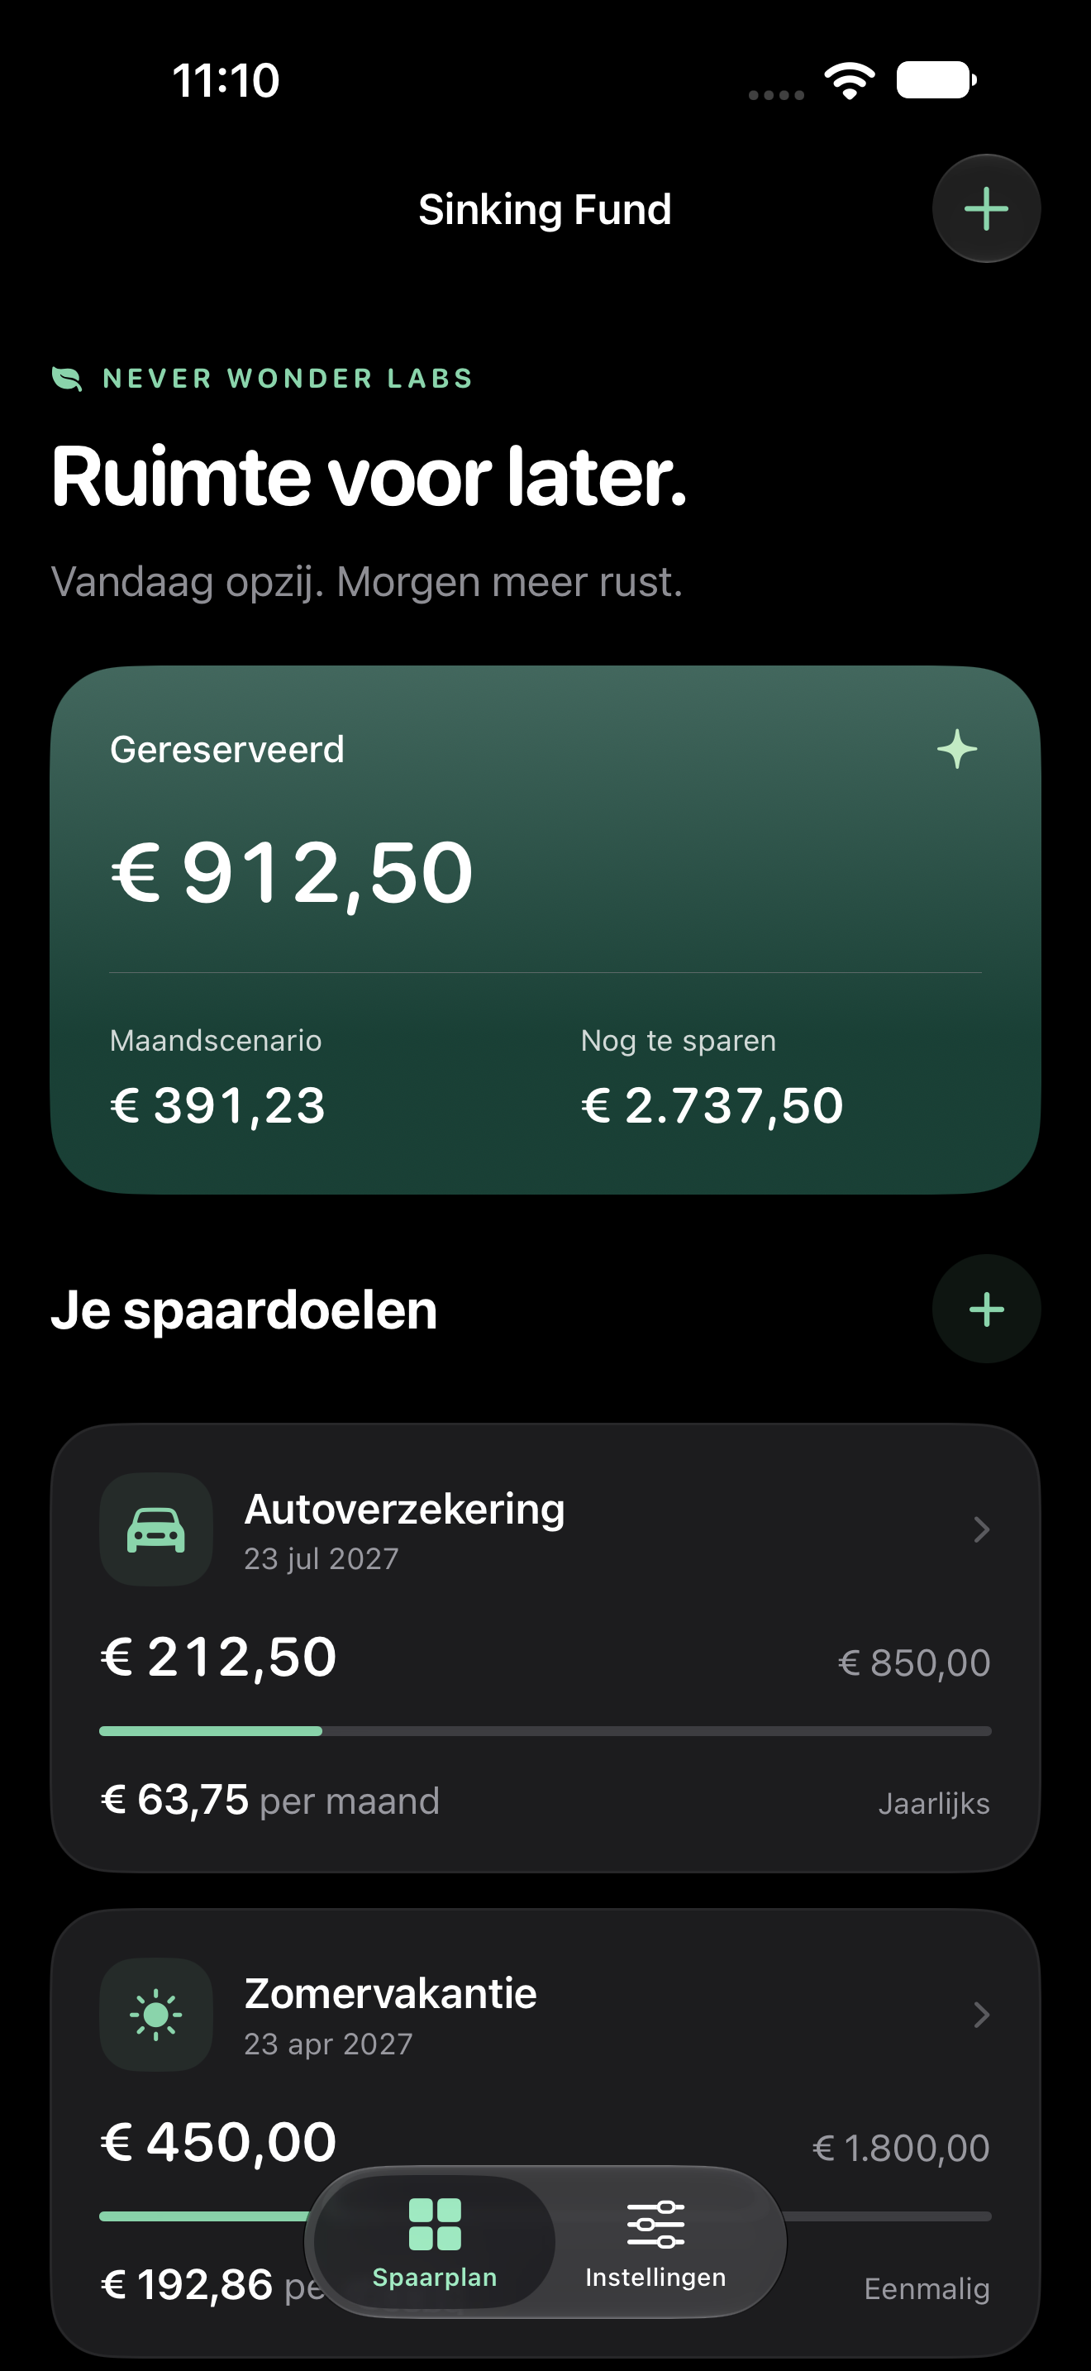
Task: Tap the Wi-Fi icon in status bar
Action: click(x=850, y=81)
